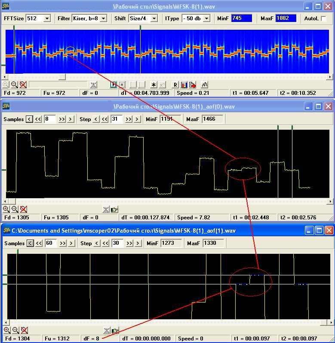Click the MaxF field showing 1882
This screenshot has width=335, height=343.
[286, 19]
